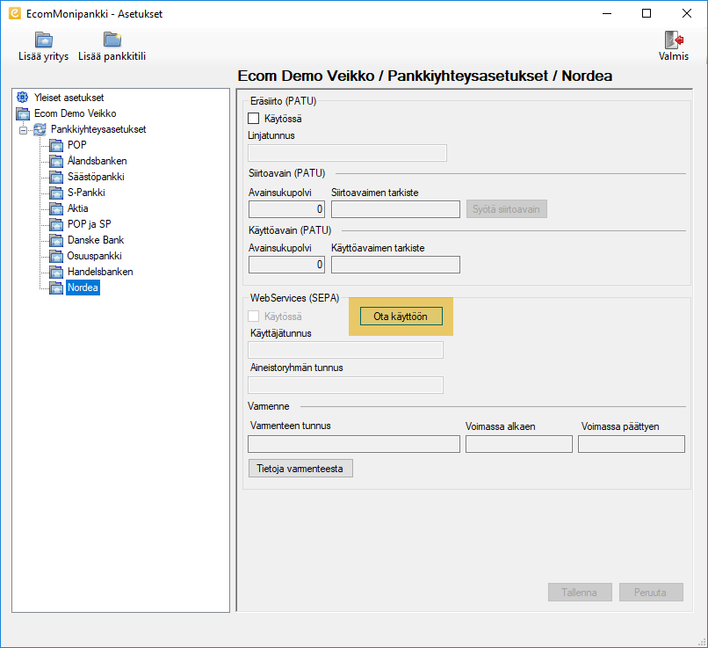Select Yleiset asetukset in the tree

(x=69, y=98)
